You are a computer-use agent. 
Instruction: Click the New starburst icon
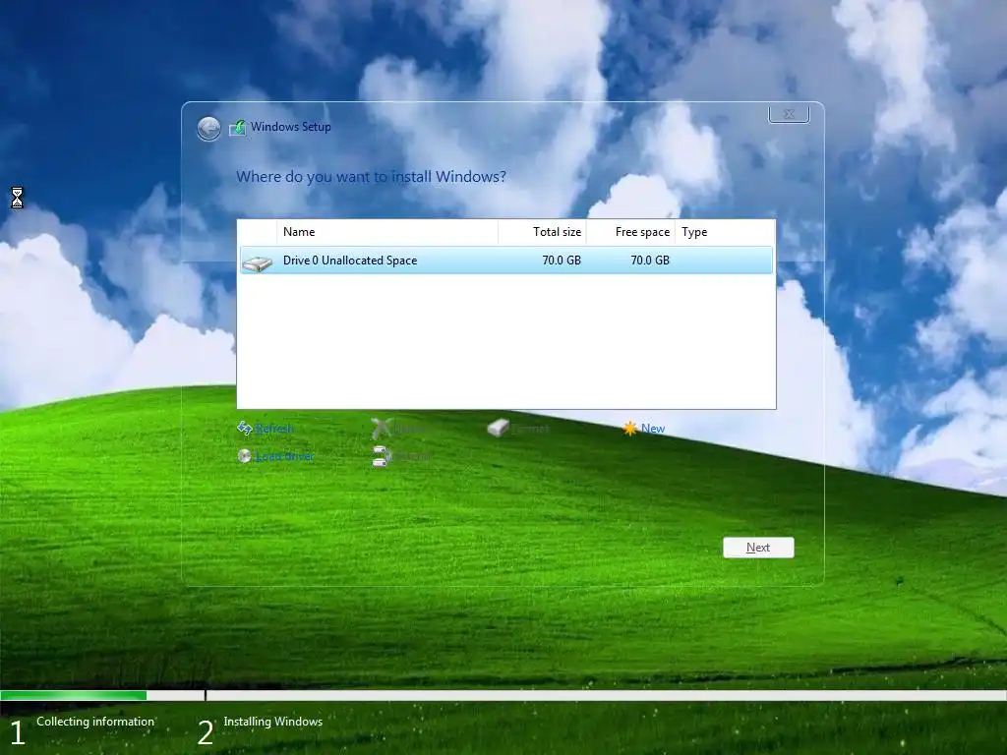coord(630,429)
